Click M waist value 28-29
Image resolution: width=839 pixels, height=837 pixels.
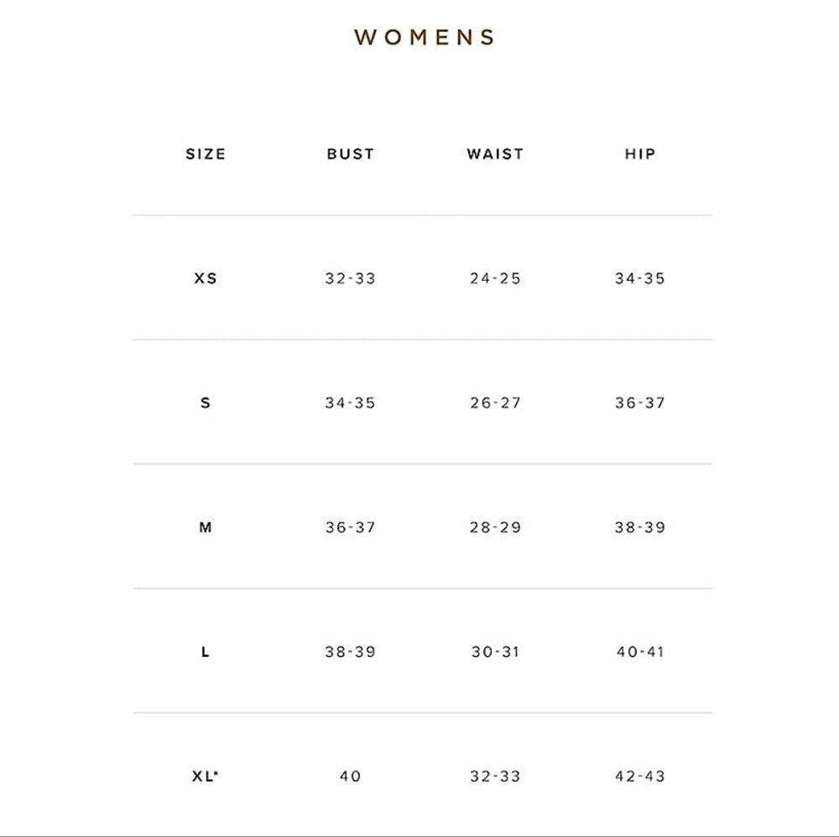496,528
